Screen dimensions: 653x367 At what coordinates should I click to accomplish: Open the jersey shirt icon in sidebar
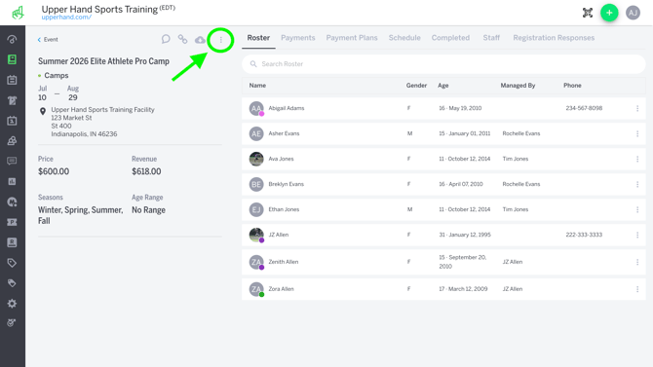coord(12,100)
